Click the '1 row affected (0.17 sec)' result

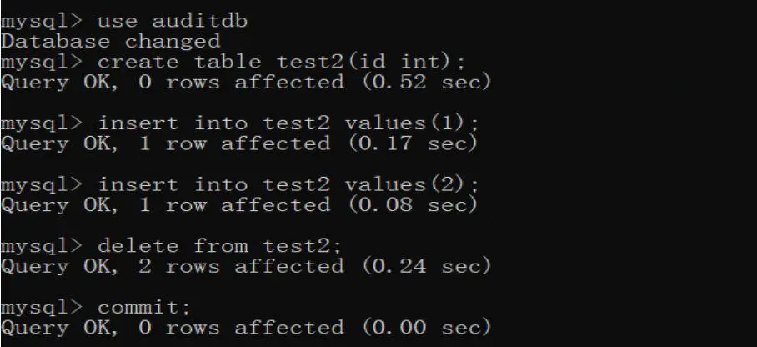coord(308,143)
